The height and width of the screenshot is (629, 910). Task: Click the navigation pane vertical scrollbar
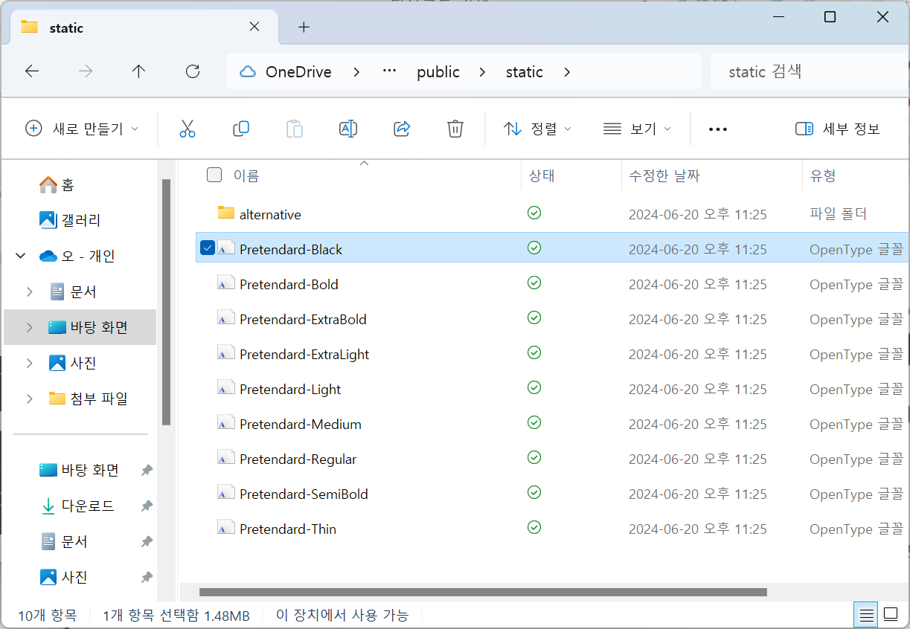(x=167, y=301)
